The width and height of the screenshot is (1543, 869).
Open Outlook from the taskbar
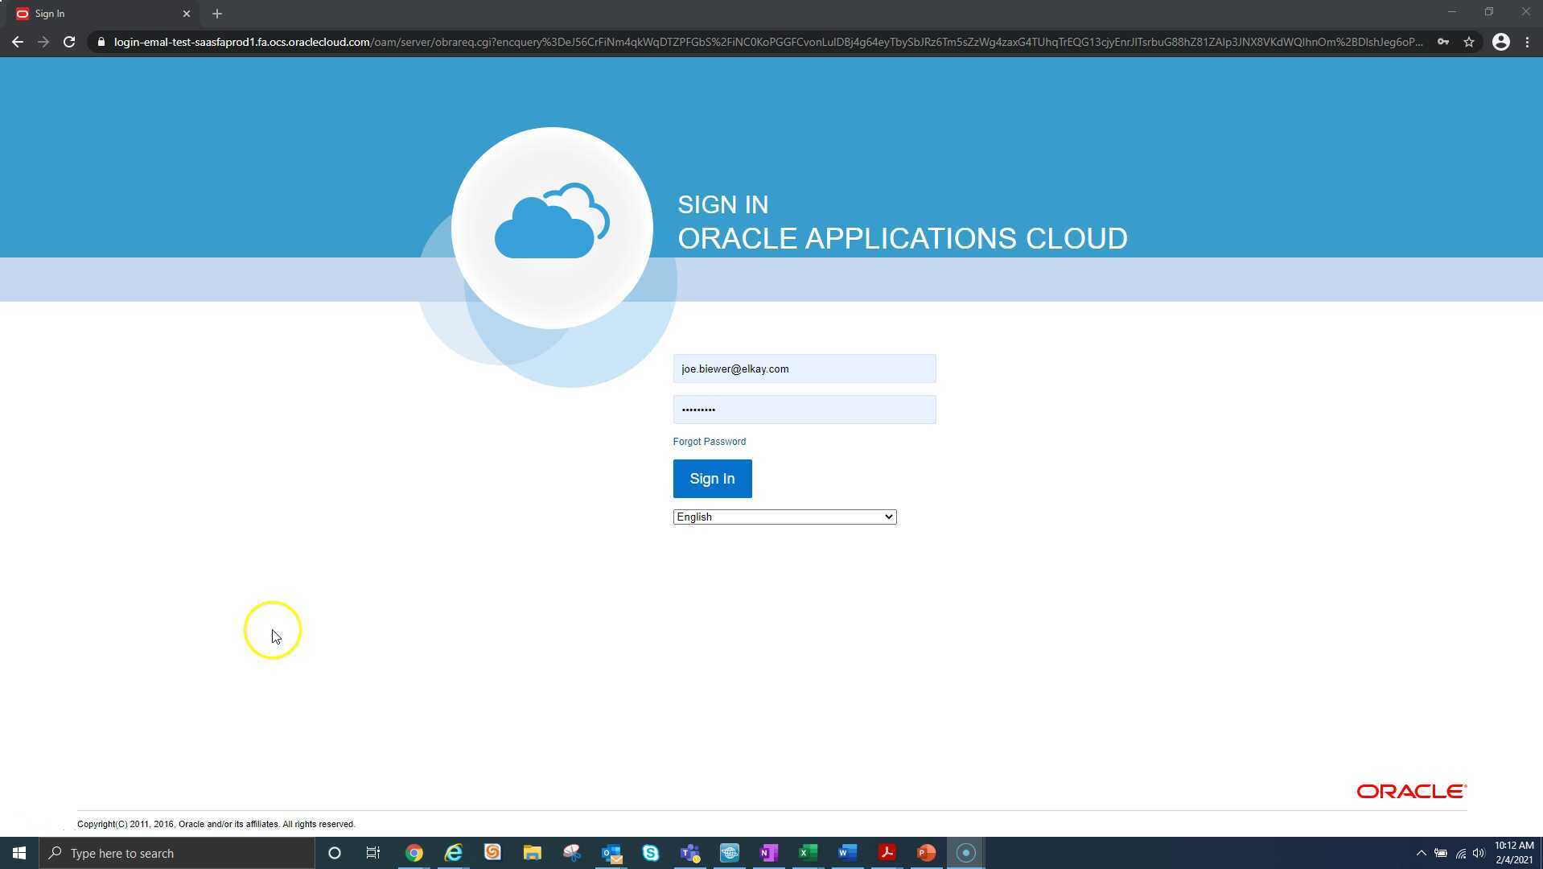tap(611, 853)
